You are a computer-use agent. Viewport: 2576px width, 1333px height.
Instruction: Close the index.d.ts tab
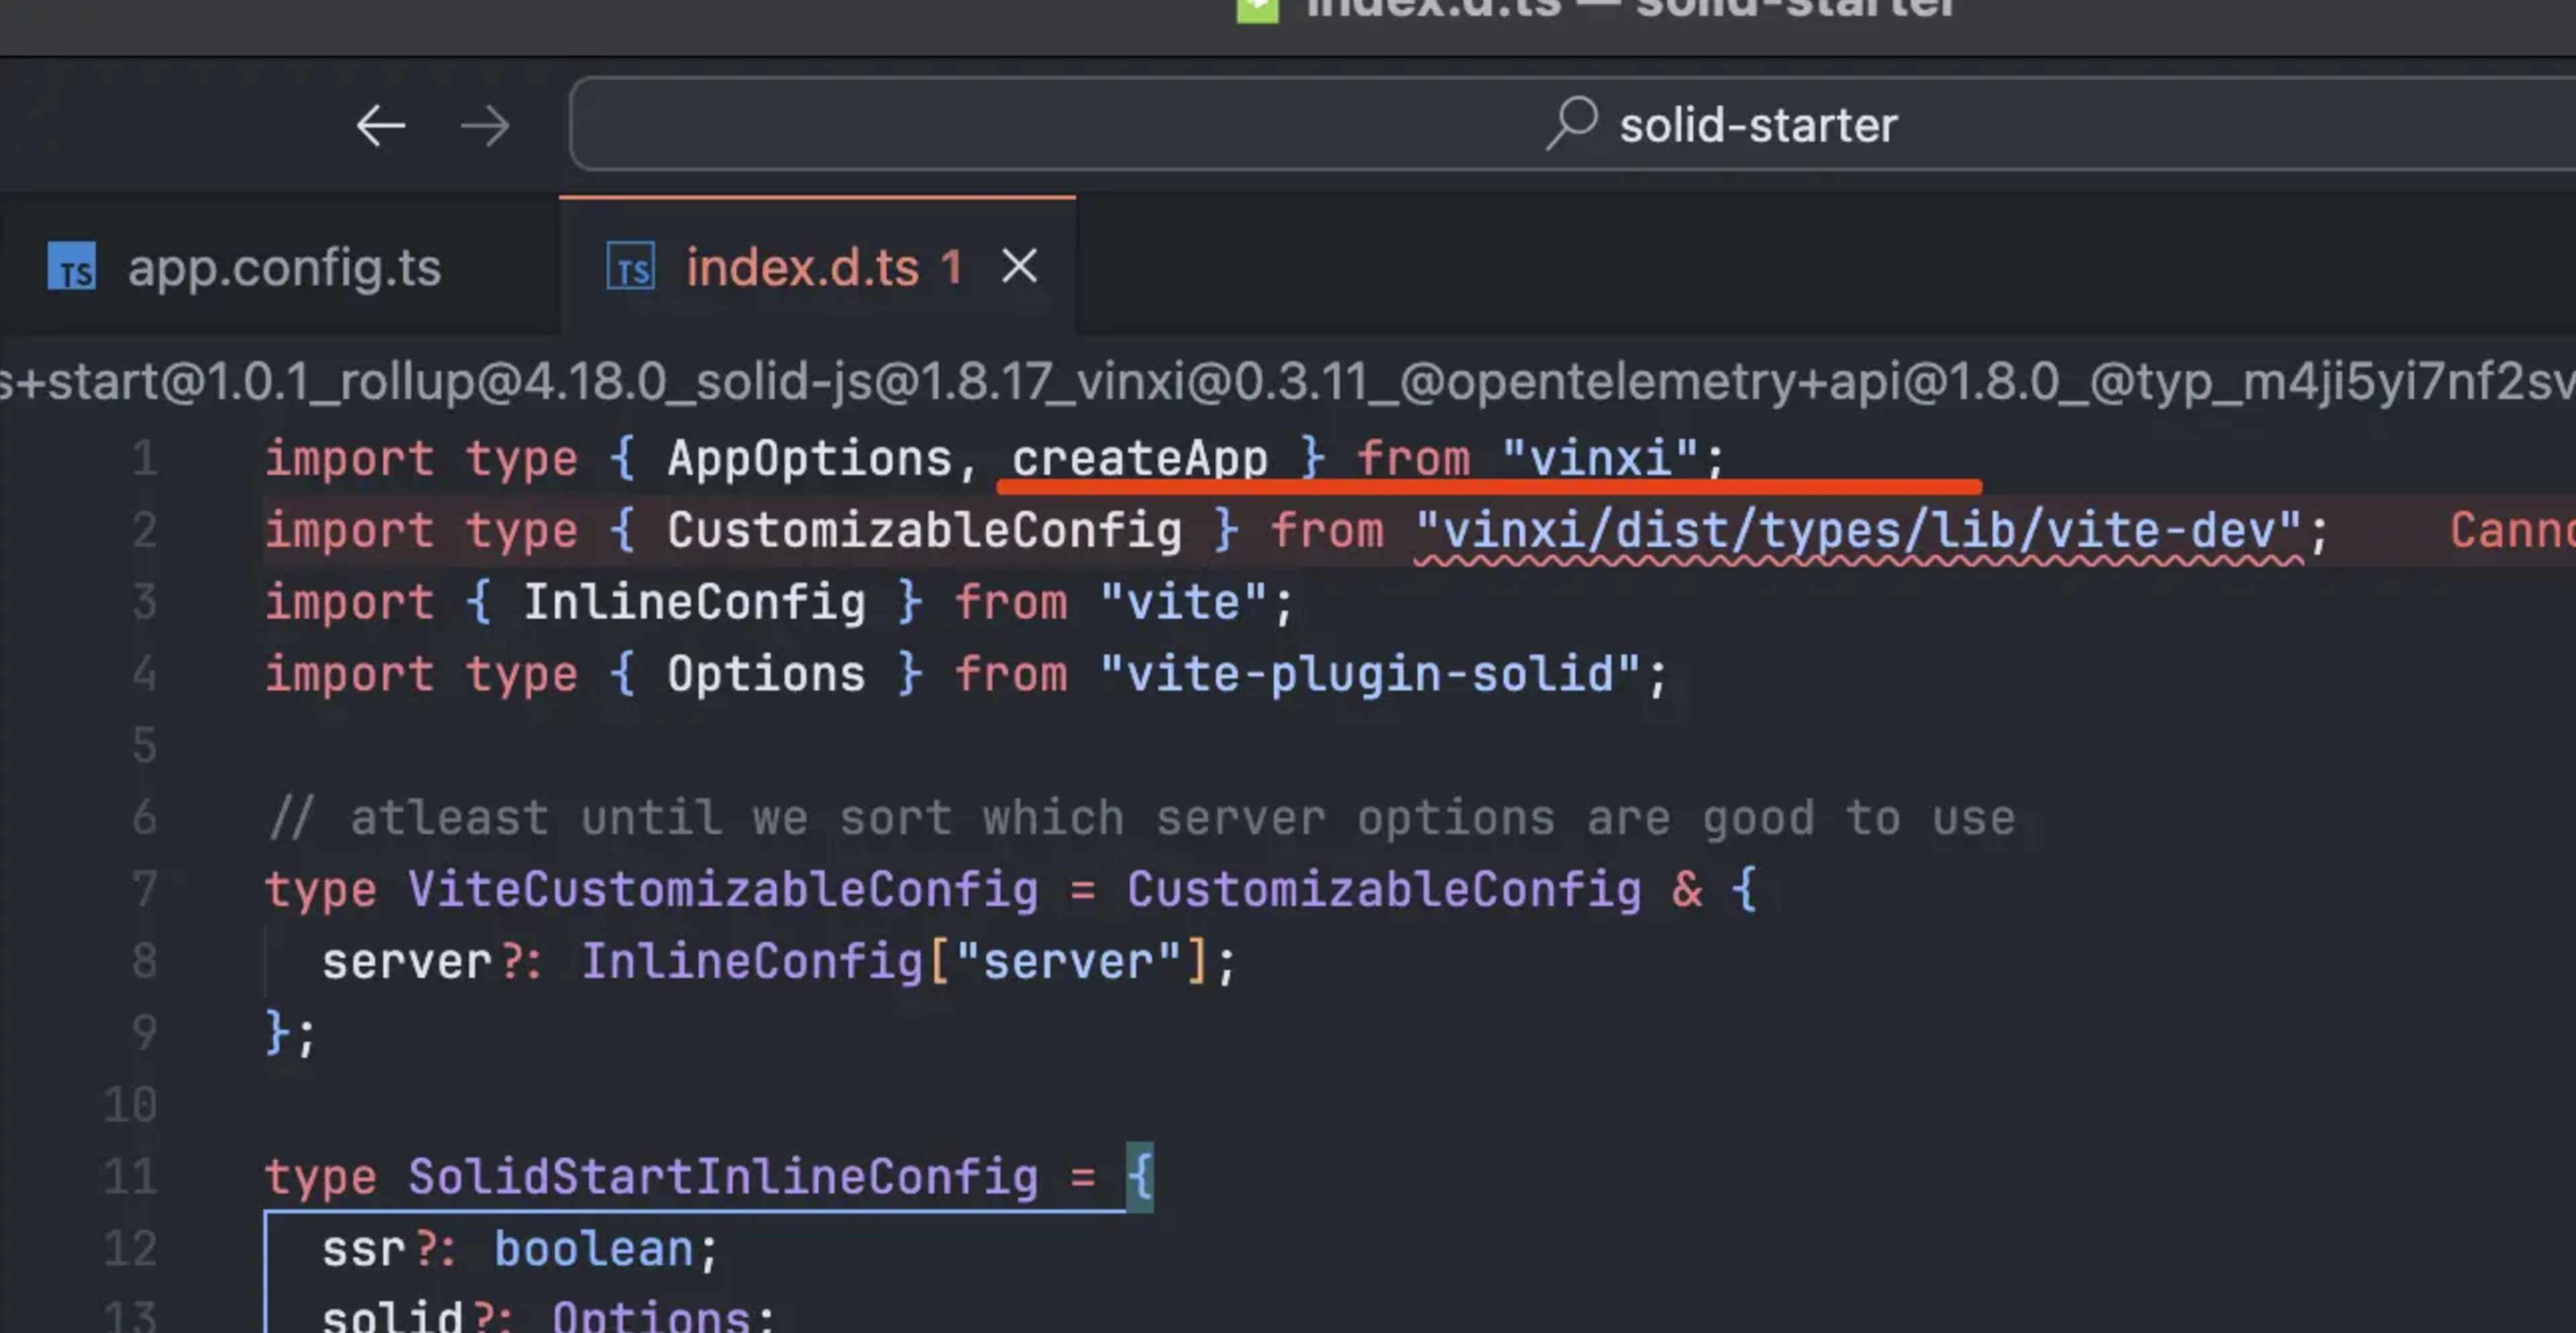1020,266
